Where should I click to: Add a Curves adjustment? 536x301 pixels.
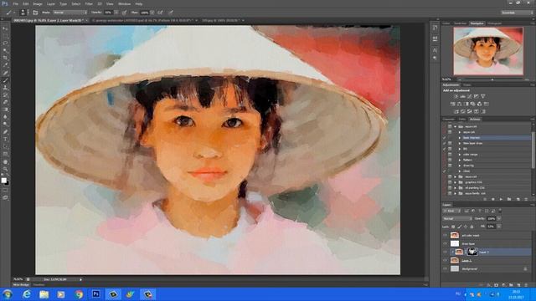click(469, 97)
